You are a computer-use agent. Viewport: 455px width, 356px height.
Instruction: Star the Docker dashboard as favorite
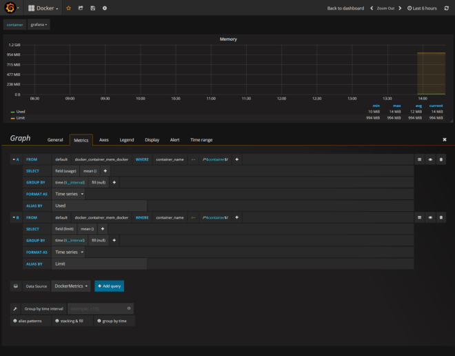(68, 8)
